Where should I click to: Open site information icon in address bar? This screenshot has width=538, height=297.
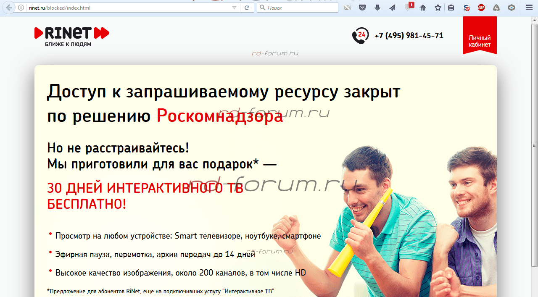click(21, 8)
